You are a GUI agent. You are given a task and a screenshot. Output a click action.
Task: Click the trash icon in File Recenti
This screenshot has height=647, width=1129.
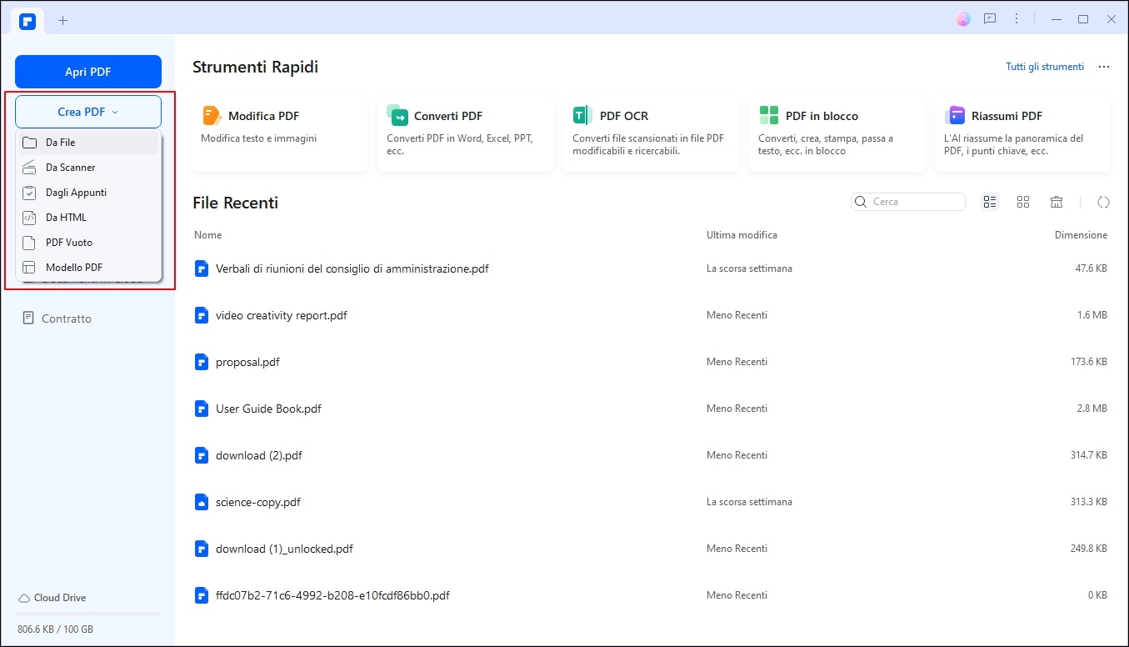point(1057,202)
